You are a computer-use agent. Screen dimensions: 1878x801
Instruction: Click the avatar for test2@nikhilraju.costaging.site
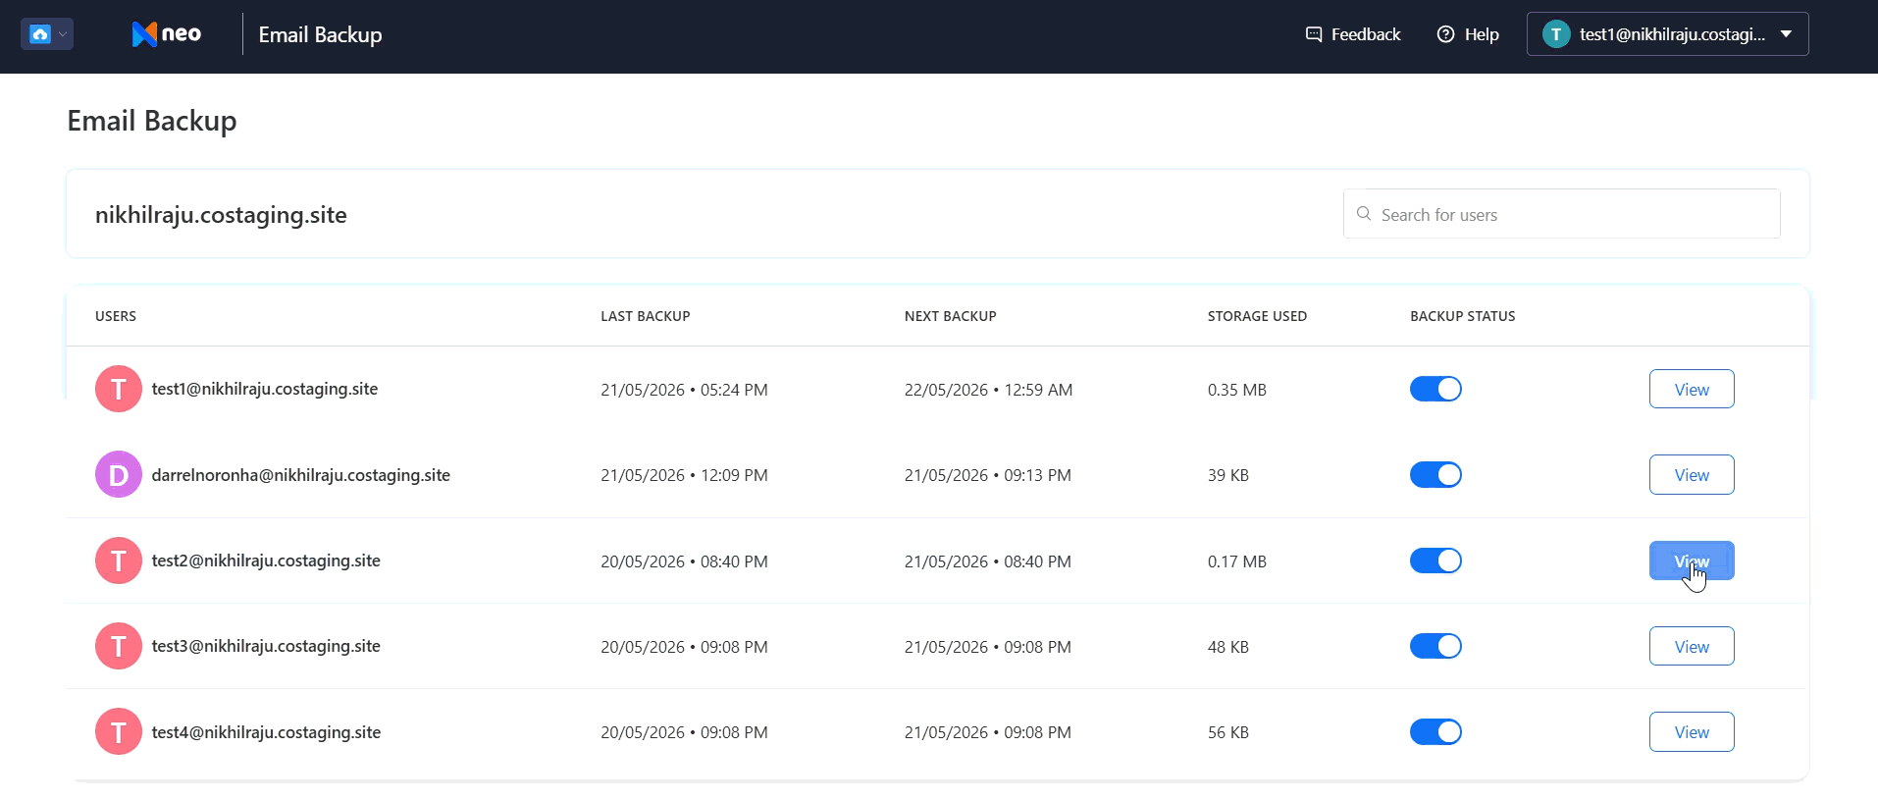[119, 561]
